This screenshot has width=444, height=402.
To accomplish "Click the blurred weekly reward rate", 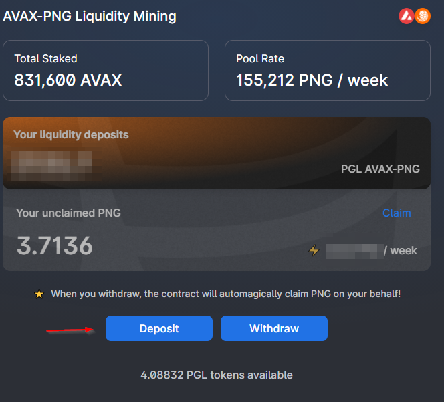I will [352, 251].
